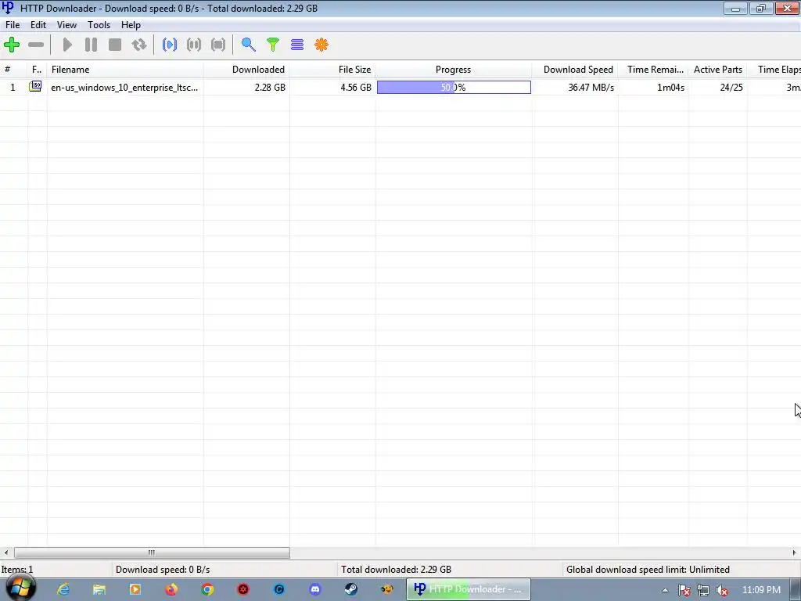
Task: Click the HTTP Downloader taskbar button
Action: point(469,589)
